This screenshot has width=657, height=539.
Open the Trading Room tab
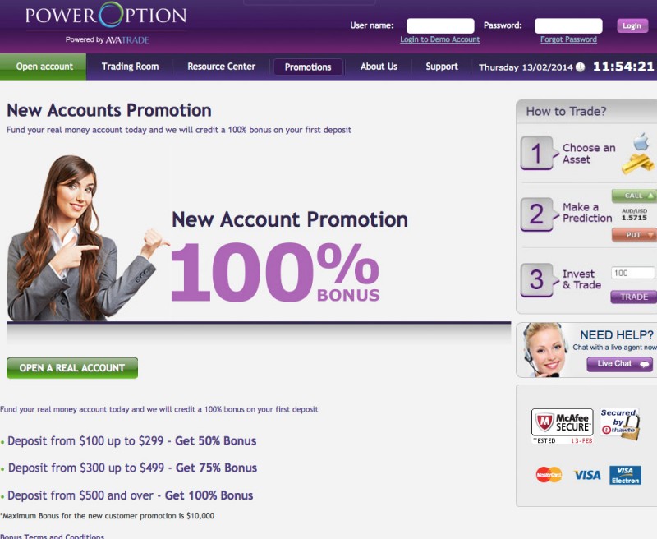130,67
